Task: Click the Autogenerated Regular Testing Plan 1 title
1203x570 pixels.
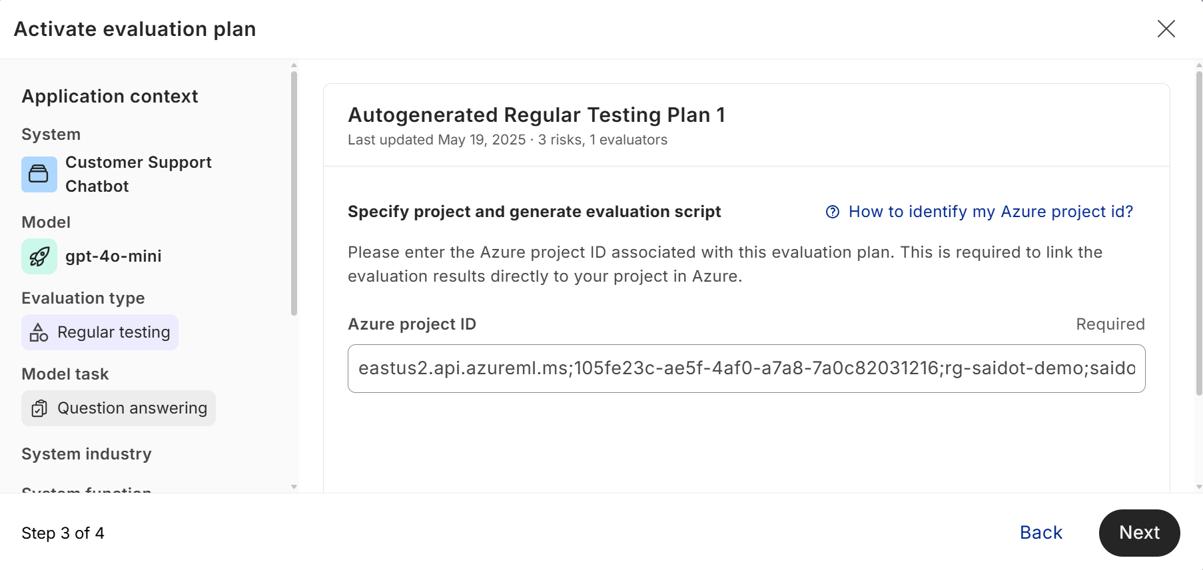Action: 536,115
